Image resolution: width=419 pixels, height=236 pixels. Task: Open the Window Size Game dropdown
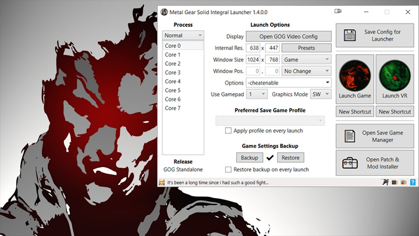pos(307,59)
